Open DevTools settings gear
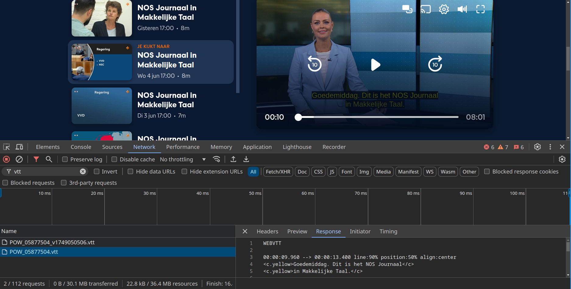571x289 pixels. click(x=537, y=147)
